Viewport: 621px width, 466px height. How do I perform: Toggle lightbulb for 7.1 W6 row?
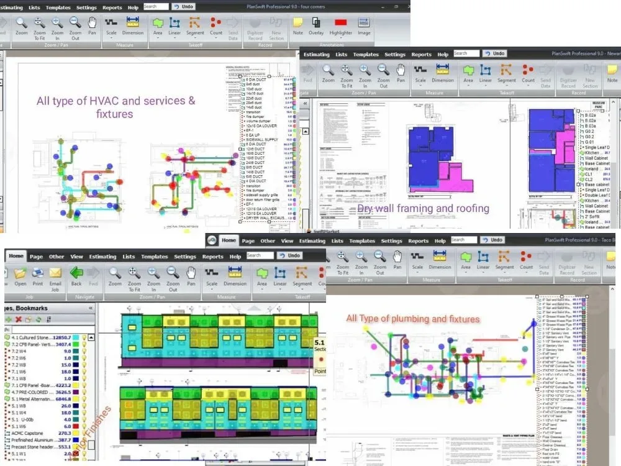pyautogui.click(x=84, y=372)
